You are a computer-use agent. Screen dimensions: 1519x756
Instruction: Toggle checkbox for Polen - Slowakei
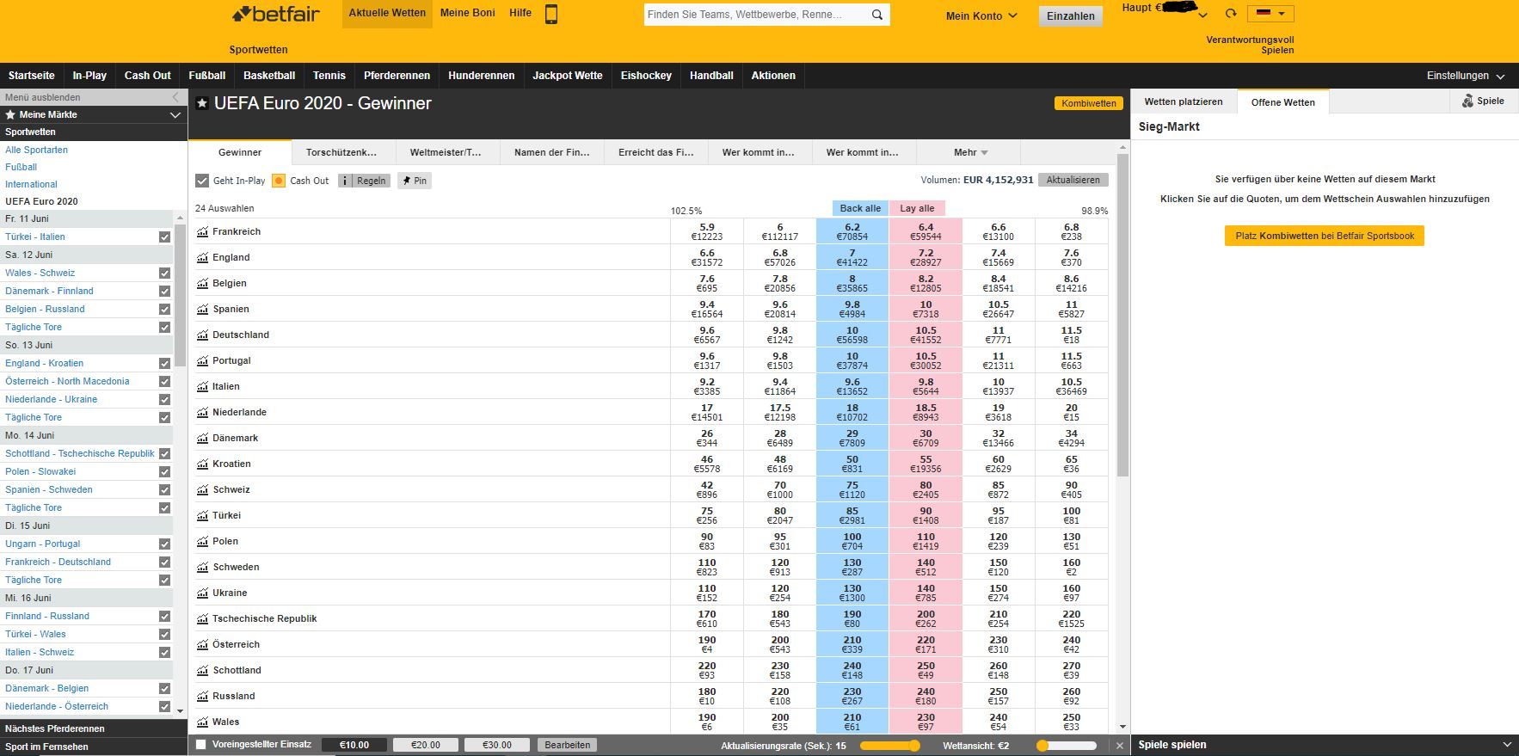(164, 471)
